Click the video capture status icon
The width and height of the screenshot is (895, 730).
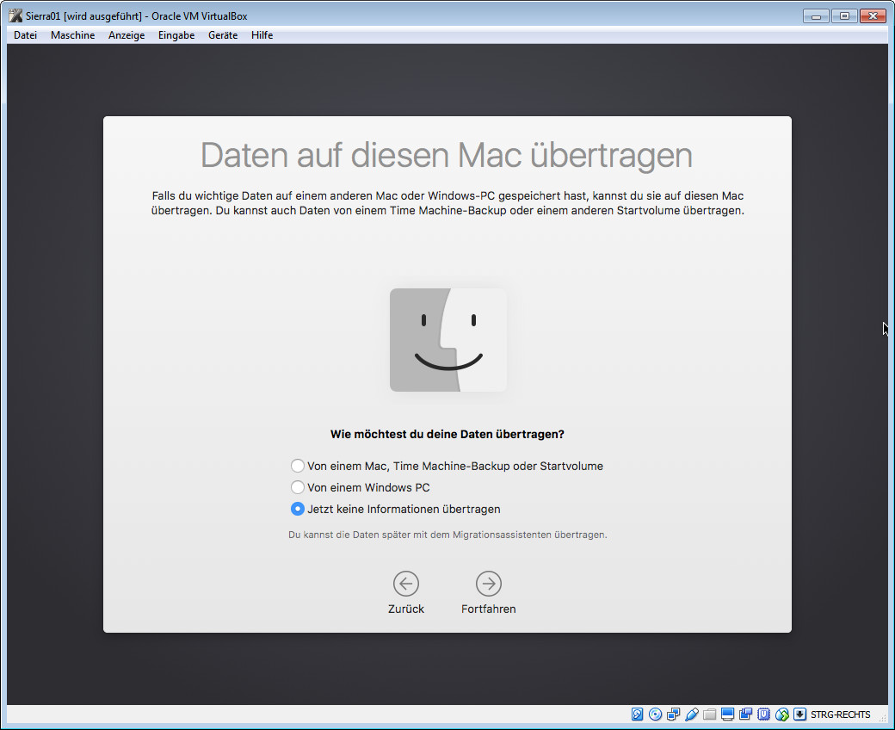click(x=745, y=715)
